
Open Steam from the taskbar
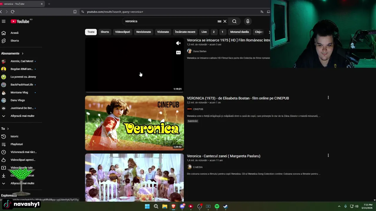pyautogui.click(x=226, y=206)
